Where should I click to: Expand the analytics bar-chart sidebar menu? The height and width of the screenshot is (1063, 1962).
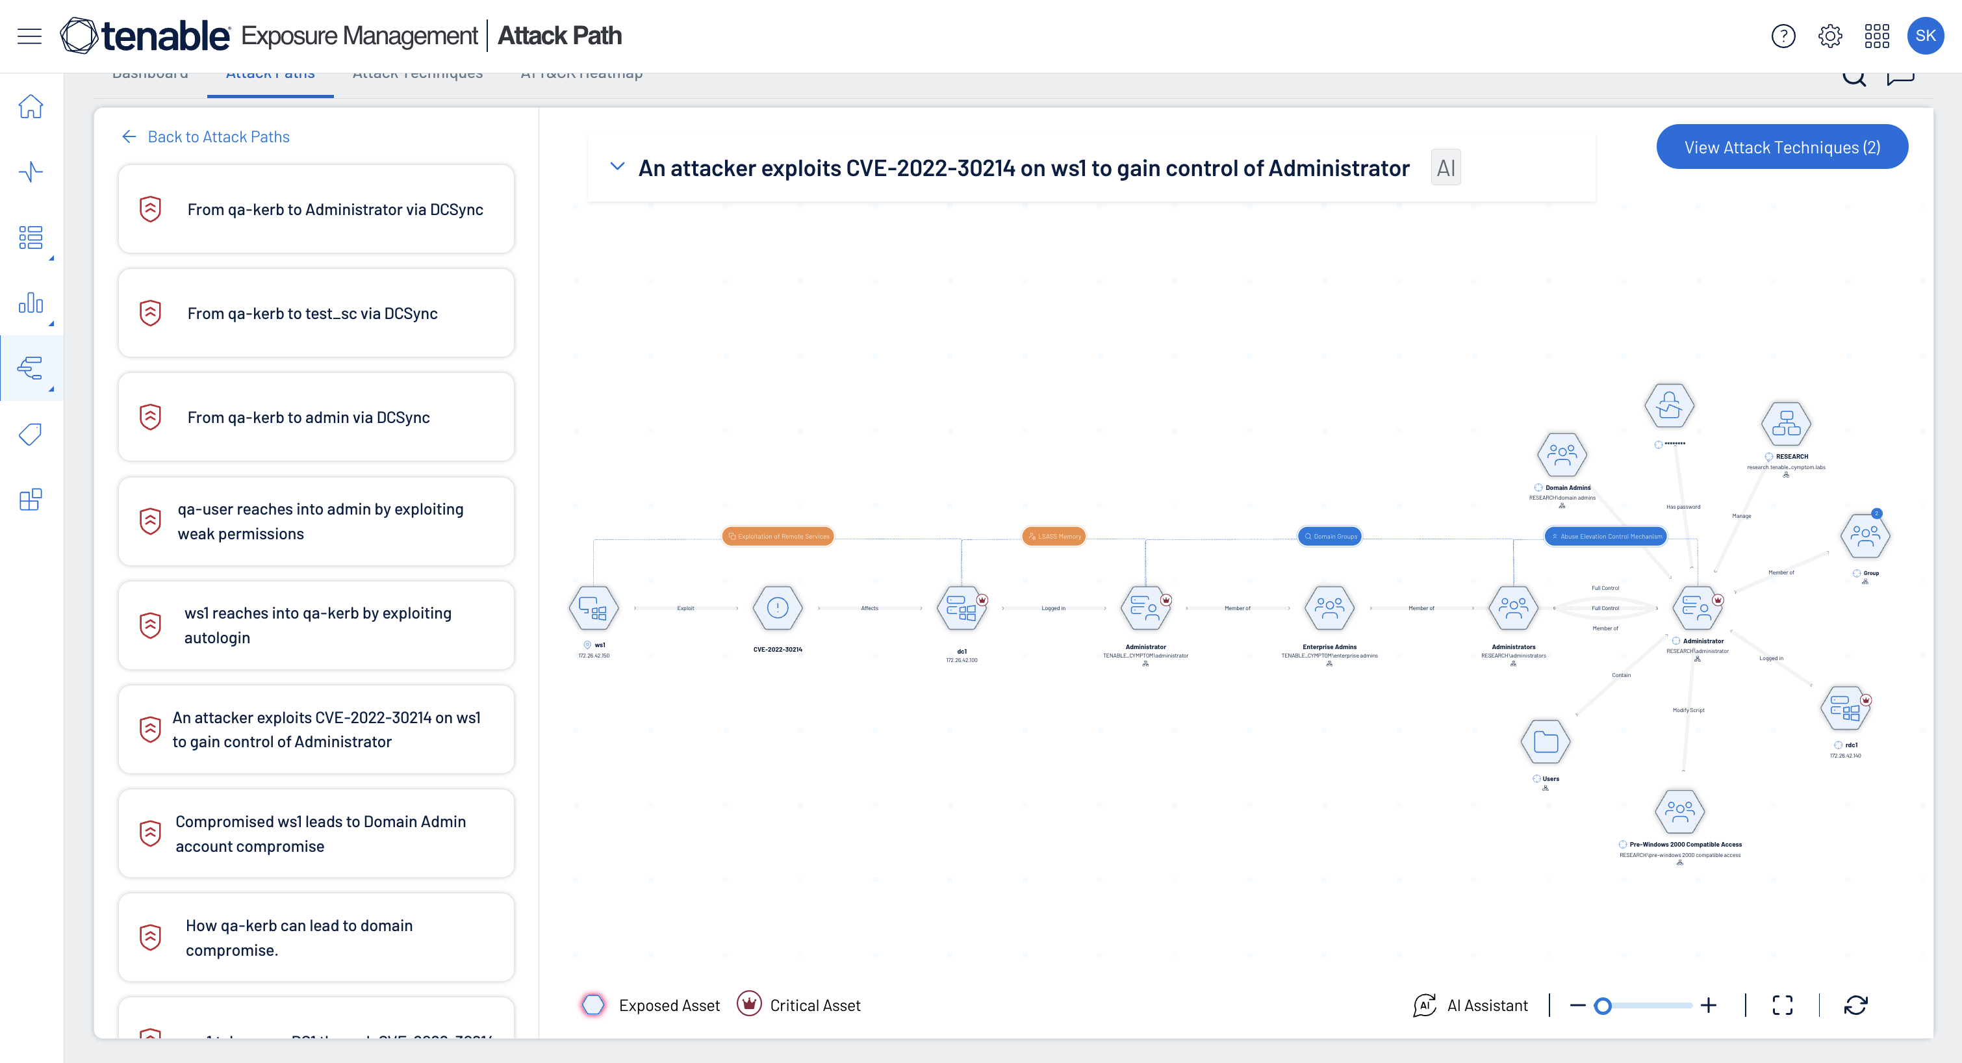point(31,303)
